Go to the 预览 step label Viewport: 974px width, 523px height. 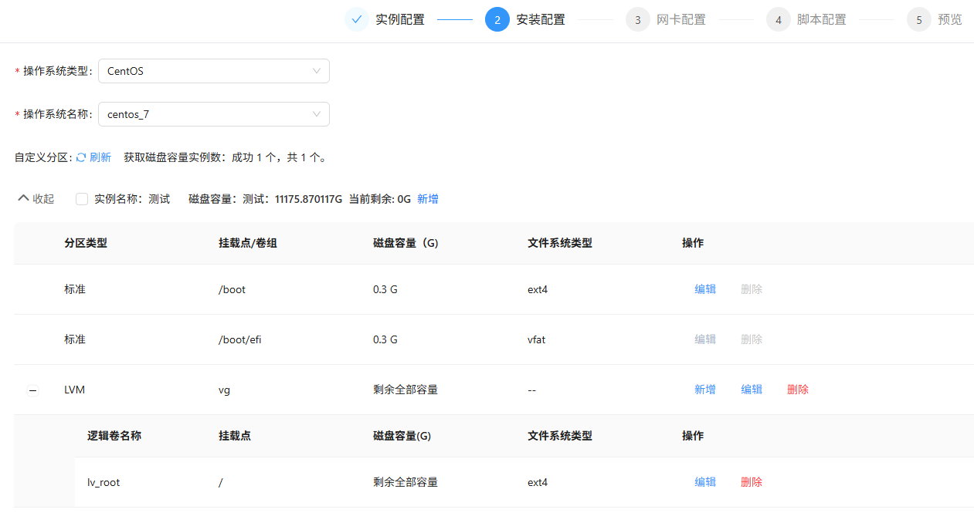(x=949, y=20)
